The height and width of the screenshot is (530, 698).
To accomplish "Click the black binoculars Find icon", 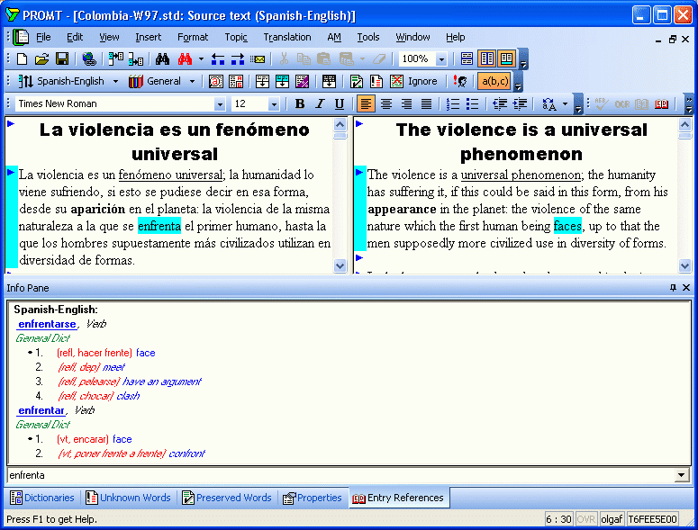I will click(x=162, y=58).
